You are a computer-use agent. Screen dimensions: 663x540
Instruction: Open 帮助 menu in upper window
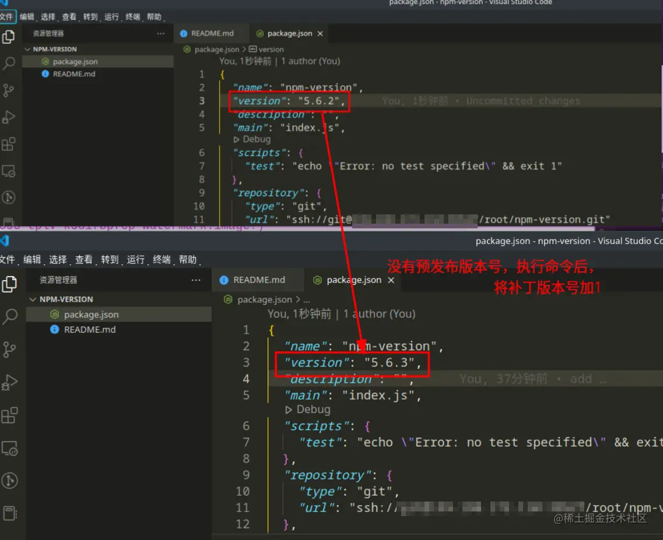tap(155, 16)
